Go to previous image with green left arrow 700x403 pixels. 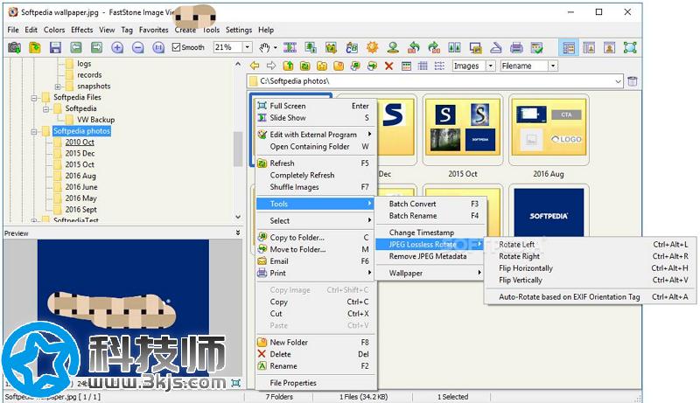click(x=76, y=47)
